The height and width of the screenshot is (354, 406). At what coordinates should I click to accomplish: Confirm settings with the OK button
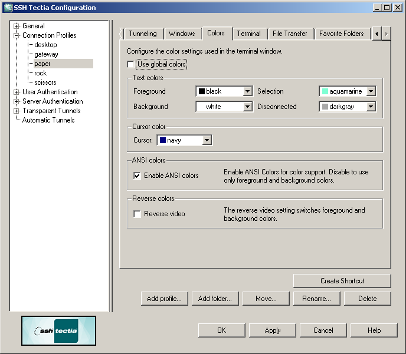(x=221, y=330)
